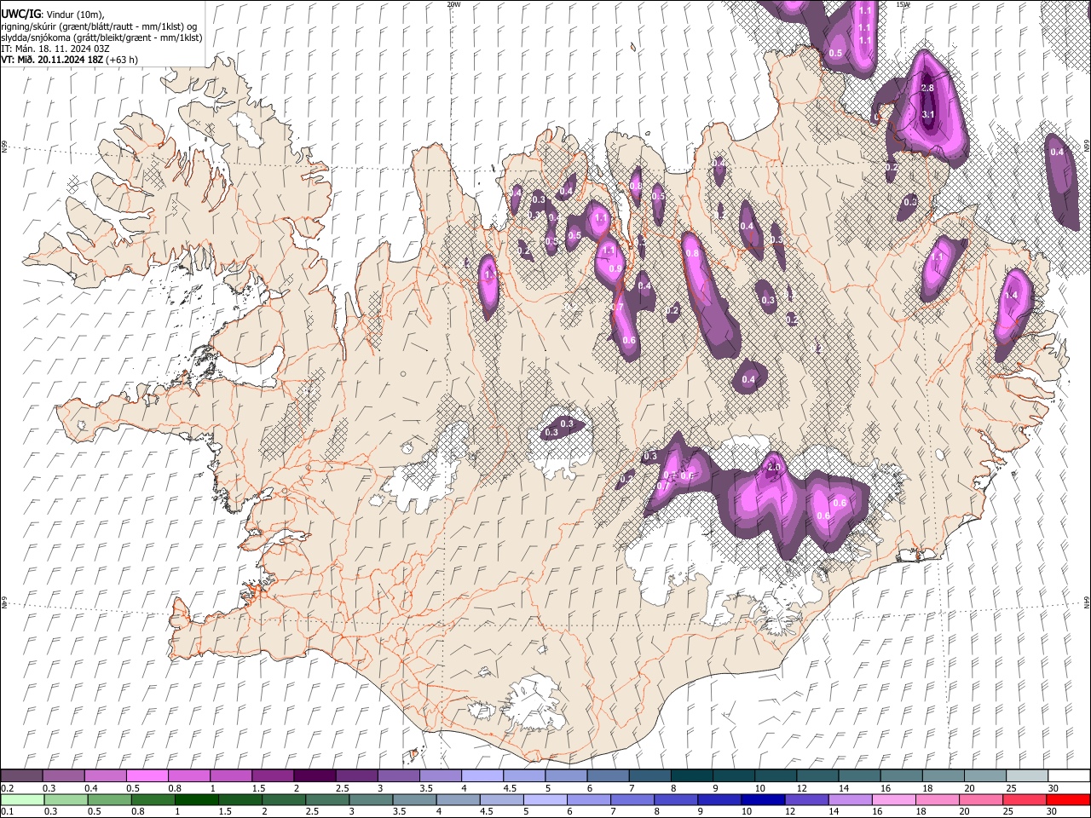The image size is (1091, 818).
Task: Click the "15W" longitude label
Action: pyautogui.click(x=903, y=4)
